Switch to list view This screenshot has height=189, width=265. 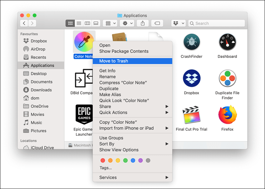coord(79,23)
